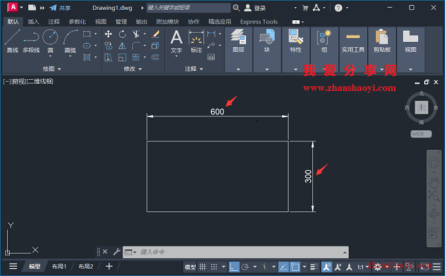Insert a Table via table icon
The height and width of the screenshot is (276, 445).
[x=211, y=58]
